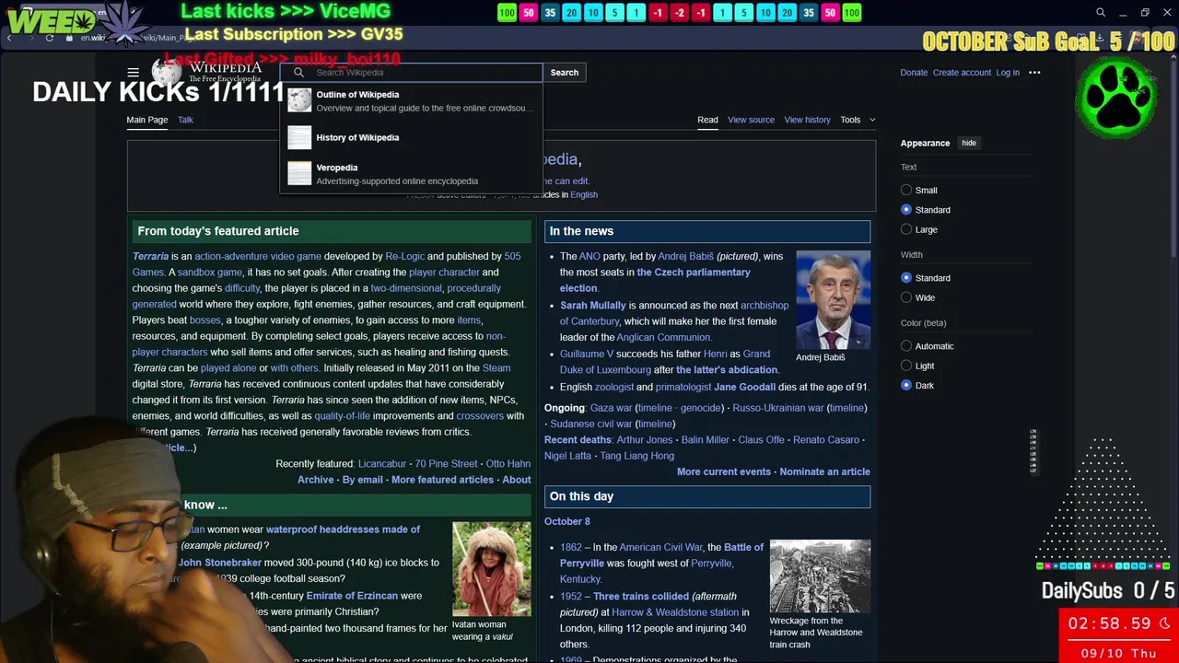
Task: Click the Log in link
Action: pyautogui.click(x=1008, y=73)
